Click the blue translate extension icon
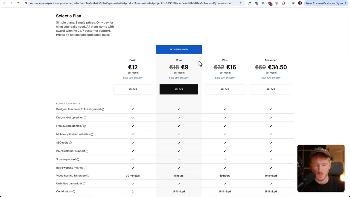This screenshot has width=350, height=197. coord(256,3)
